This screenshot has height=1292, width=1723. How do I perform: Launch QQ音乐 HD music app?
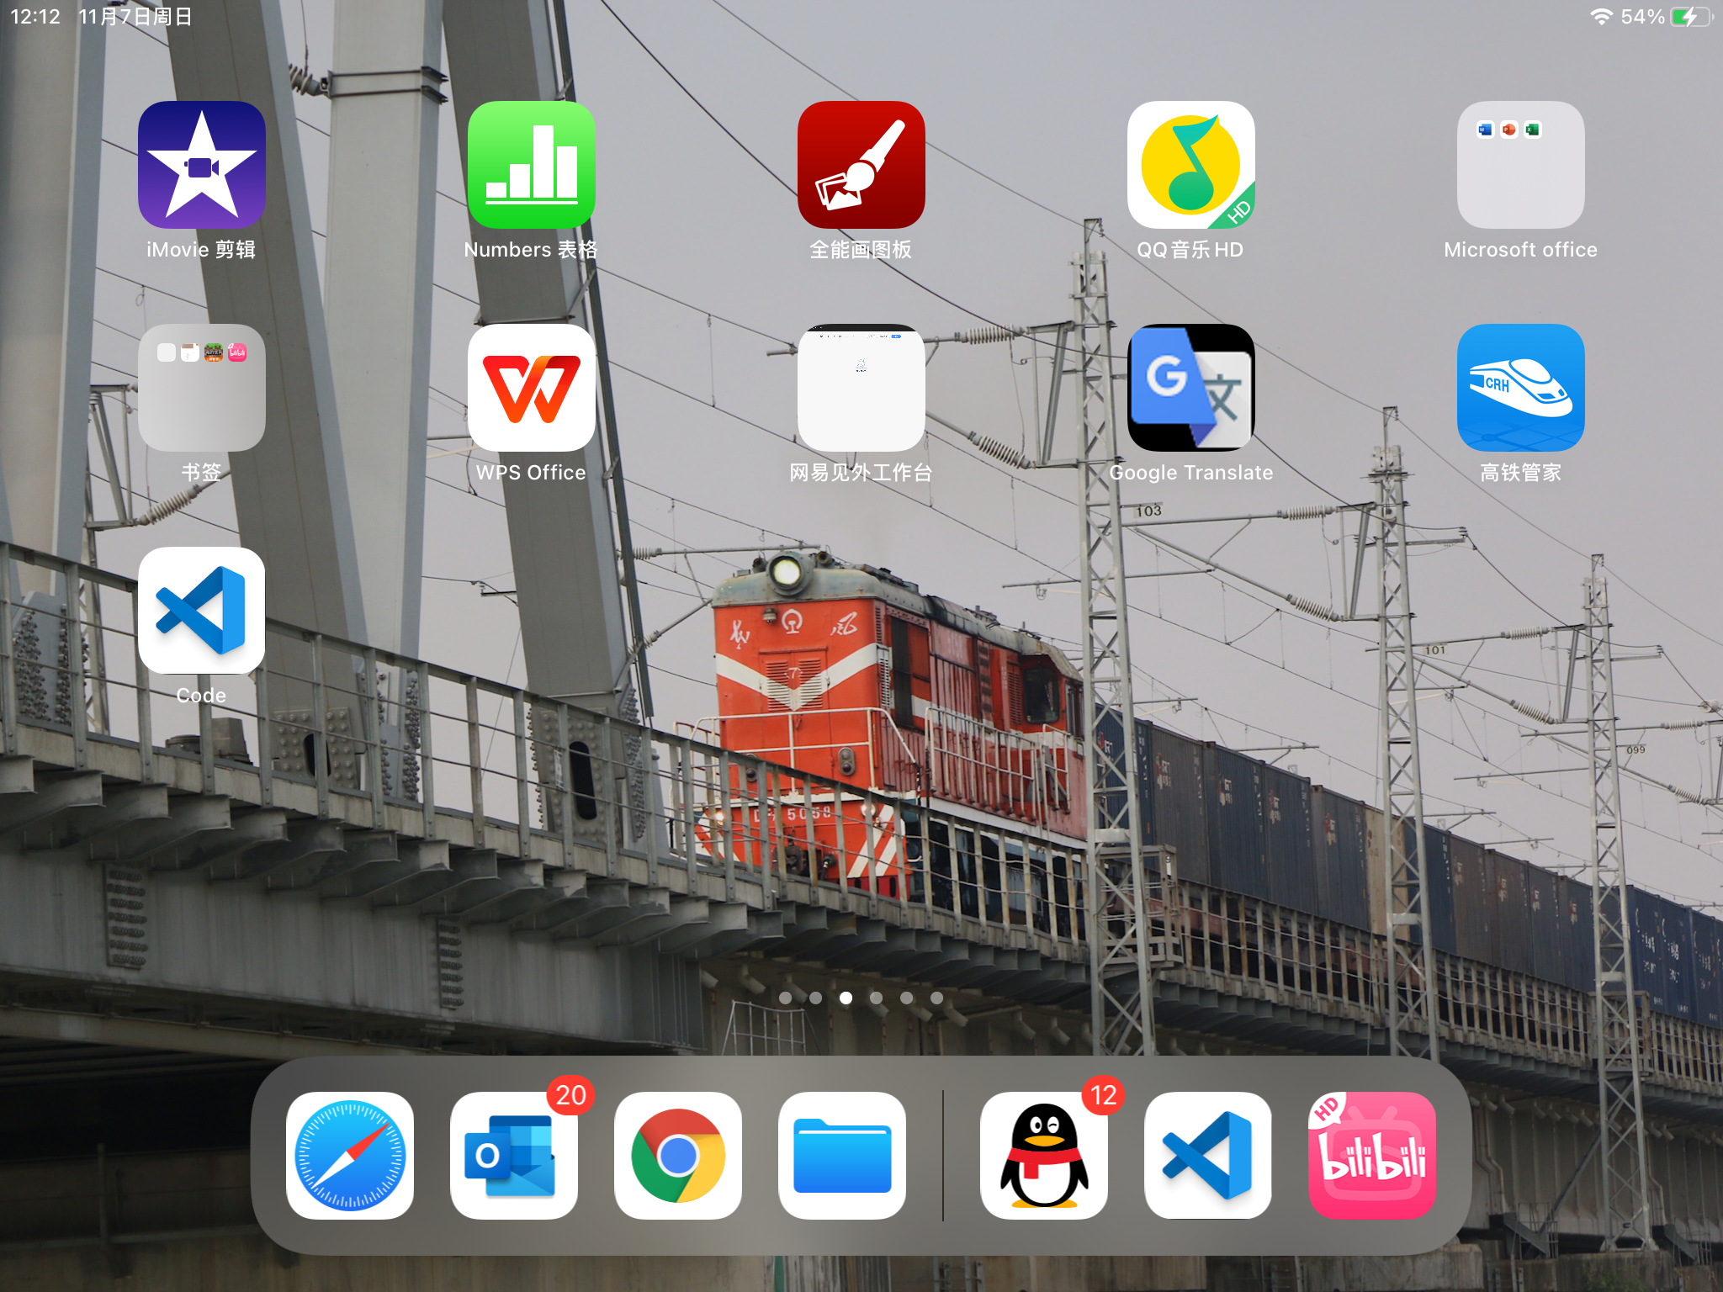[1190, 165]
